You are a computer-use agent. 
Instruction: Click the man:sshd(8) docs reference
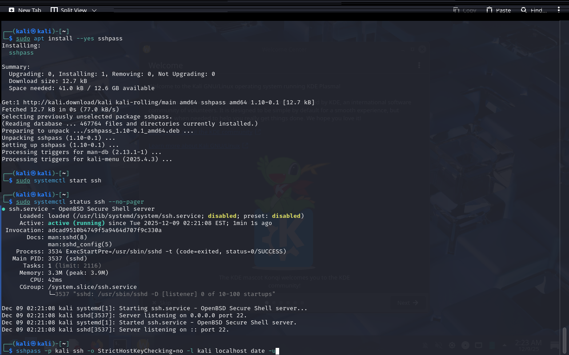(68, 237)
